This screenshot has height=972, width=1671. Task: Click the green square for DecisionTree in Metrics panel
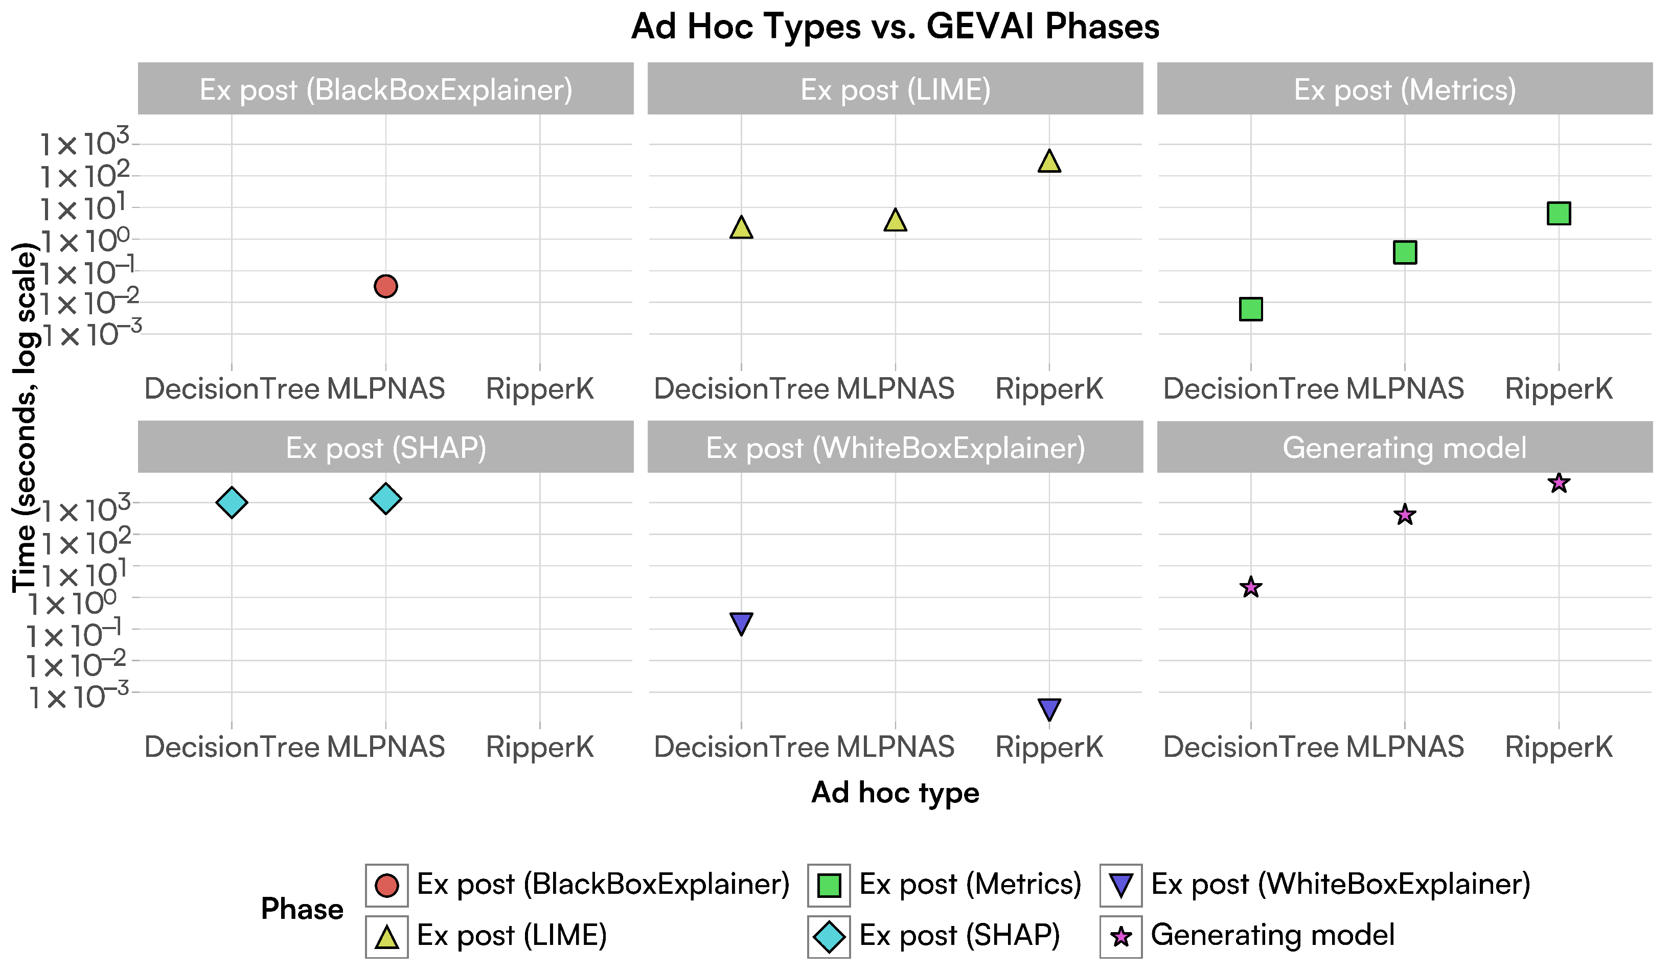(x=1251, y=309)
